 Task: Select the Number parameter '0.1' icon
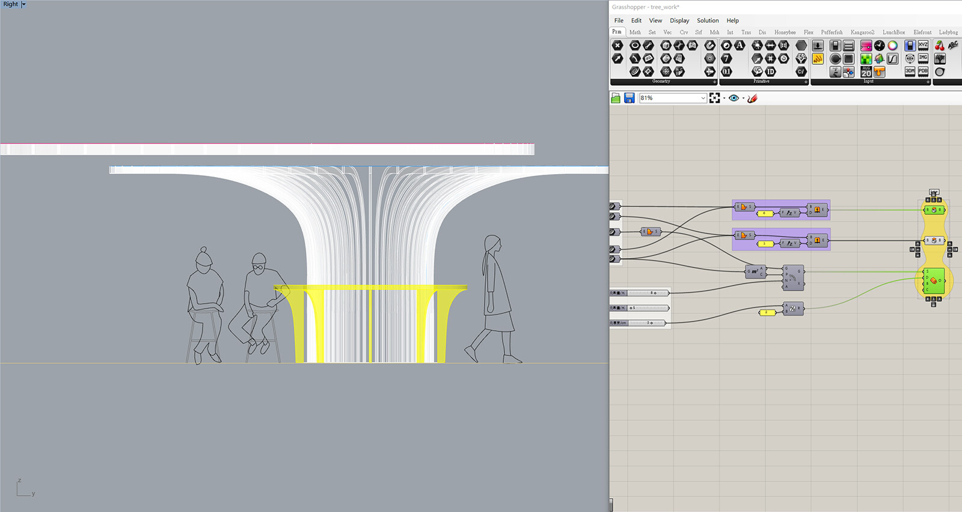pyautogui.click(x=727, y=71)
